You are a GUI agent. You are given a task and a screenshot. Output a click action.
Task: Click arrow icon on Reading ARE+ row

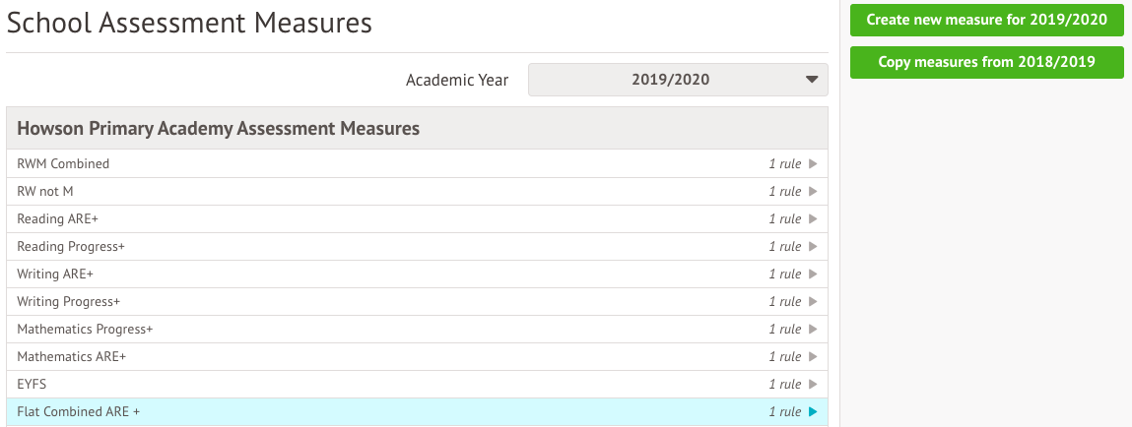click(813, 219)
